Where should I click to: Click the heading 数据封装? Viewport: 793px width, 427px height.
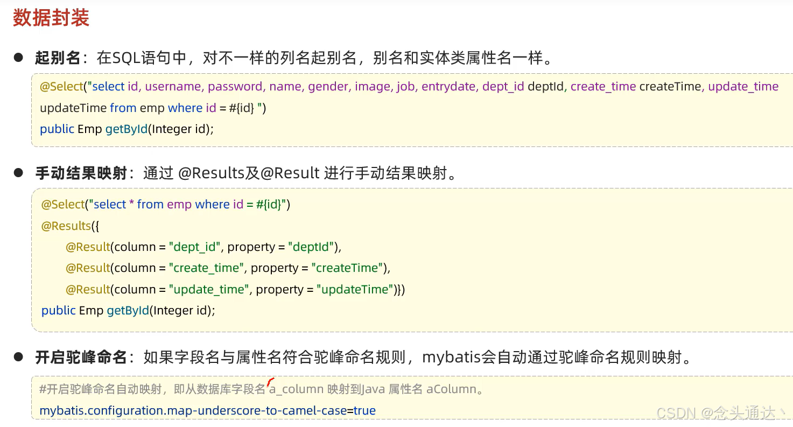click(50, 18)
